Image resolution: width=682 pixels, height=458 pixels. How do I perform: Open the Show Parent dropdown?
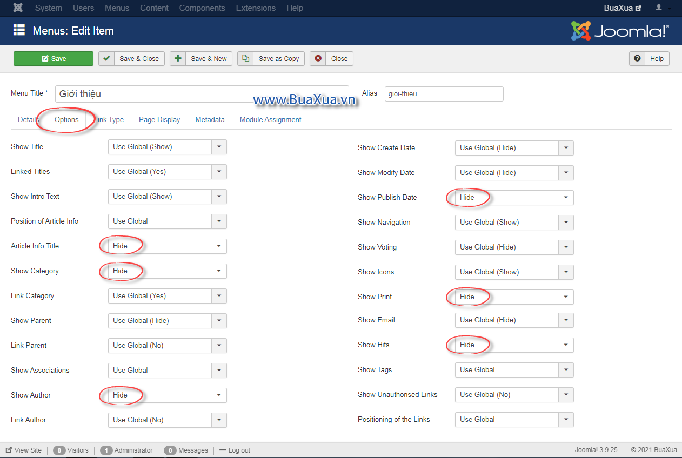[x=168, y=321]
